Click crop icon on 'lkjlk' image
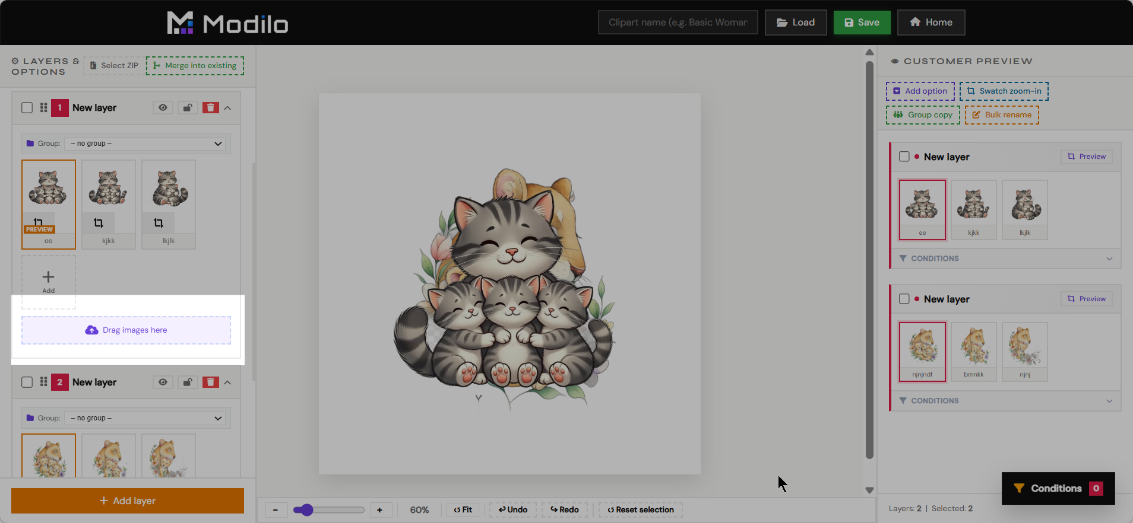 pos(158,223)
